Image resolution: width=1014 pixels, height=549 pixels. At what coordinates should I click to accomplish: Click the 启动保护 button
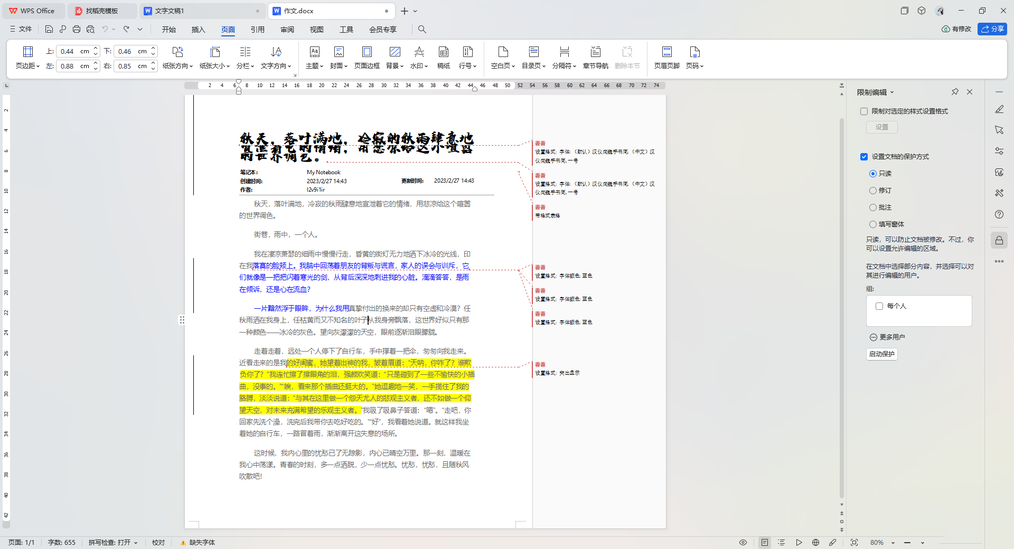coord(882,354)
